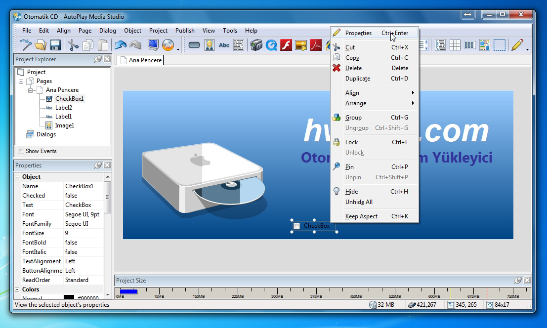Toggle the CheckBox object on the page
The width and height of the screenshot is (547, 328).
[x=296, y=226]
